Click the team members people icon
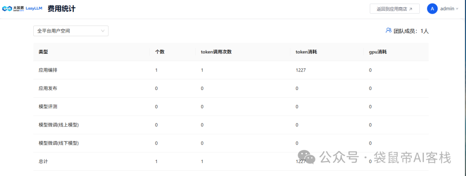 coord(388,30)
